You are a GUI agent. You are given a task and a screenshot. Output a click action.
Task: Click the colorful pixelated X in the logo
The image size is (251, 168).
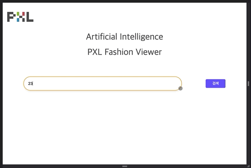tap(20, 17)
